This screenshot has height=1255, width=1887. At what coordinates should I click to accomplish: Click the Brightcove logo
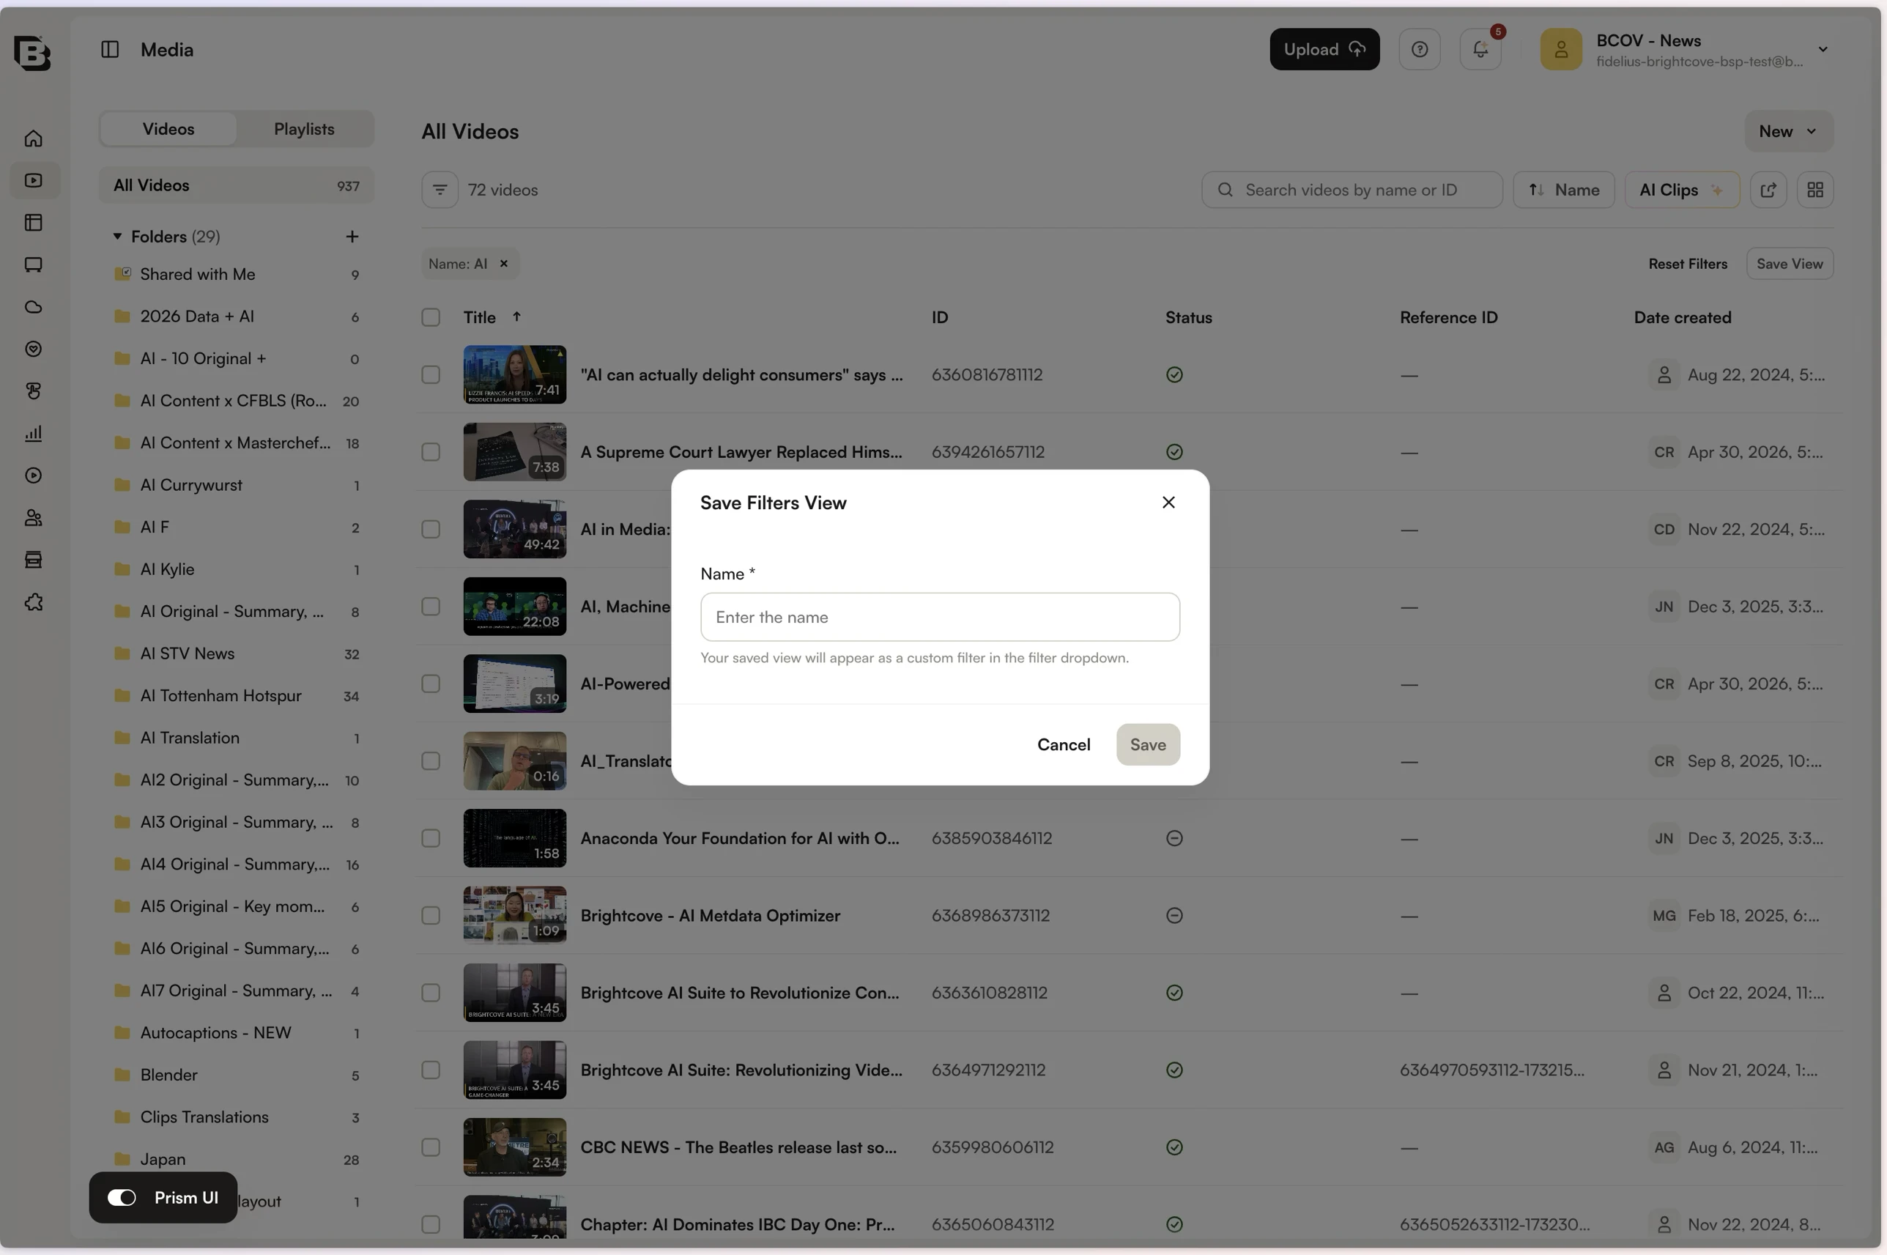click(x=32, y=53)
